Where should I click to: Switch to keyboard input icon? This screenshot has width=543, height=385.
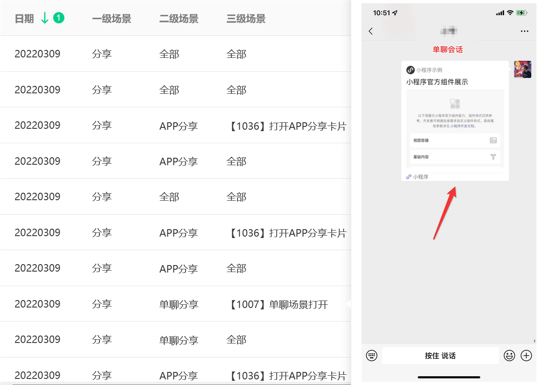click(372, 356)
